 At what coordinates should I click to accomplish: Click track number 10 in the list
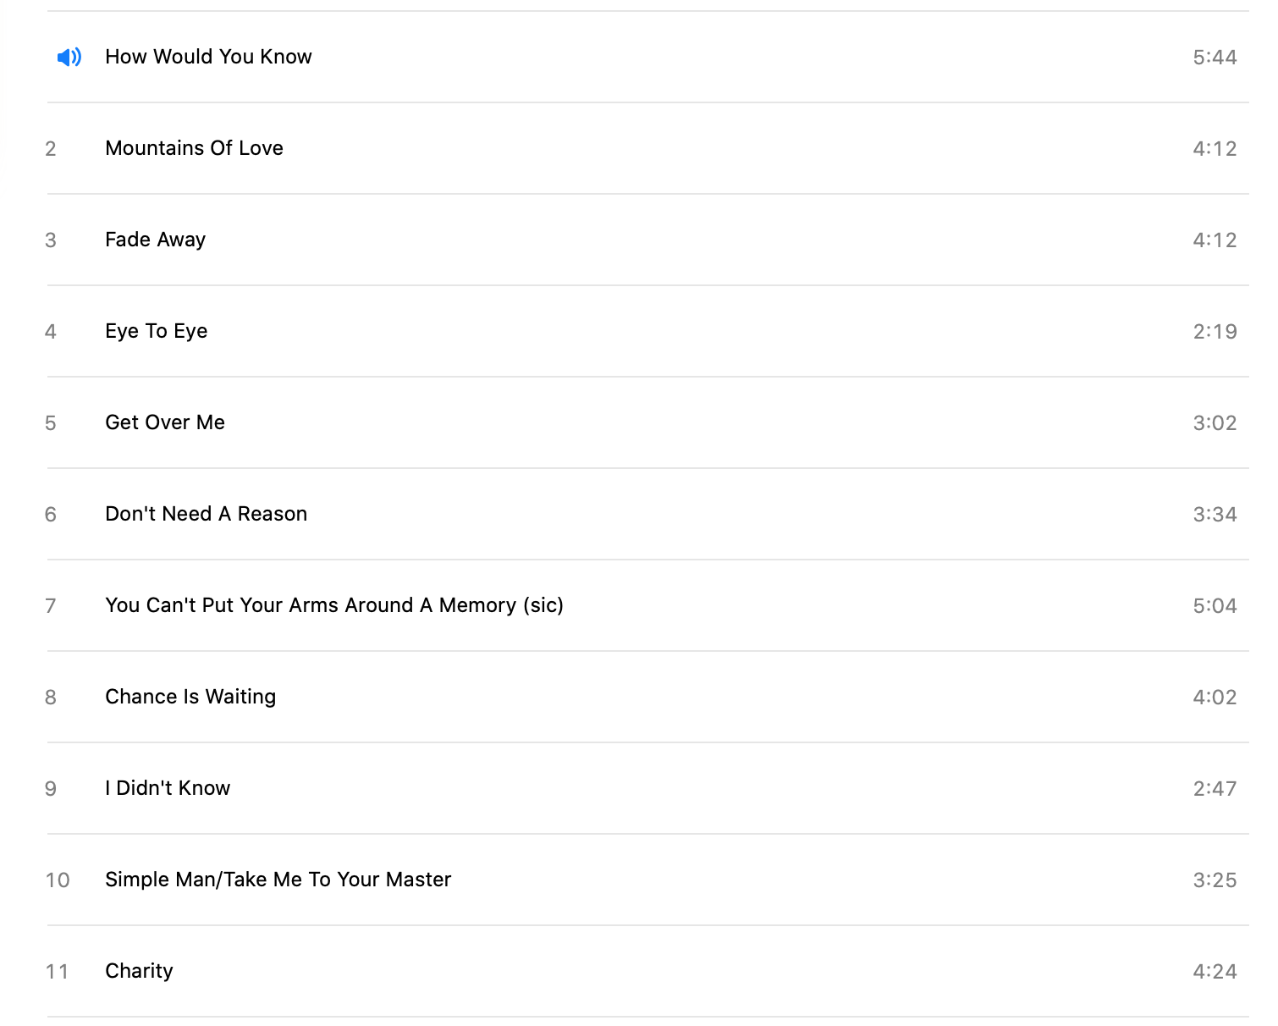(x=58, y=880)
